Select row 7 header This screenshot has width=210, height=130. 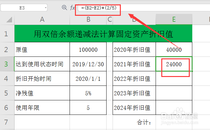click(7, 122)
